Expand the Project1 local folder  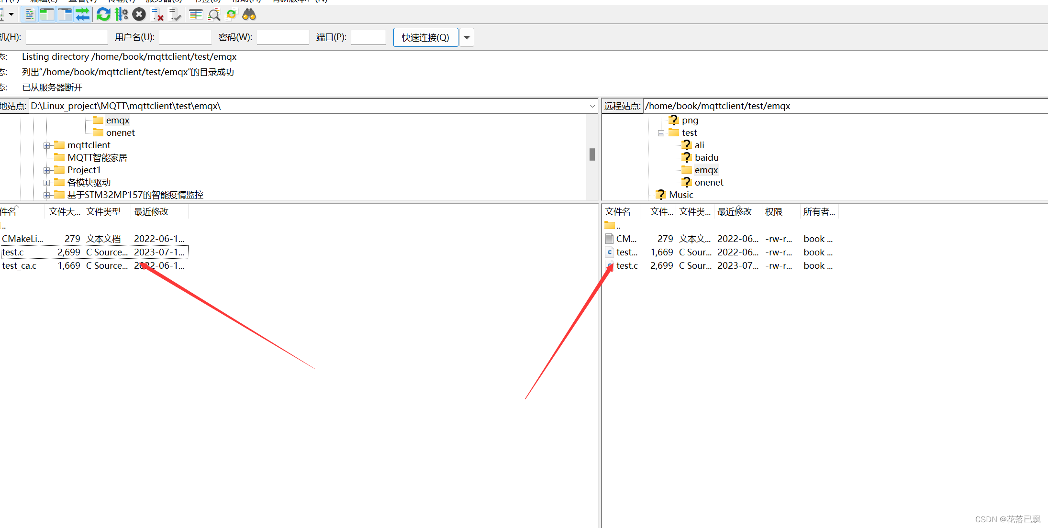coord(46,170)
